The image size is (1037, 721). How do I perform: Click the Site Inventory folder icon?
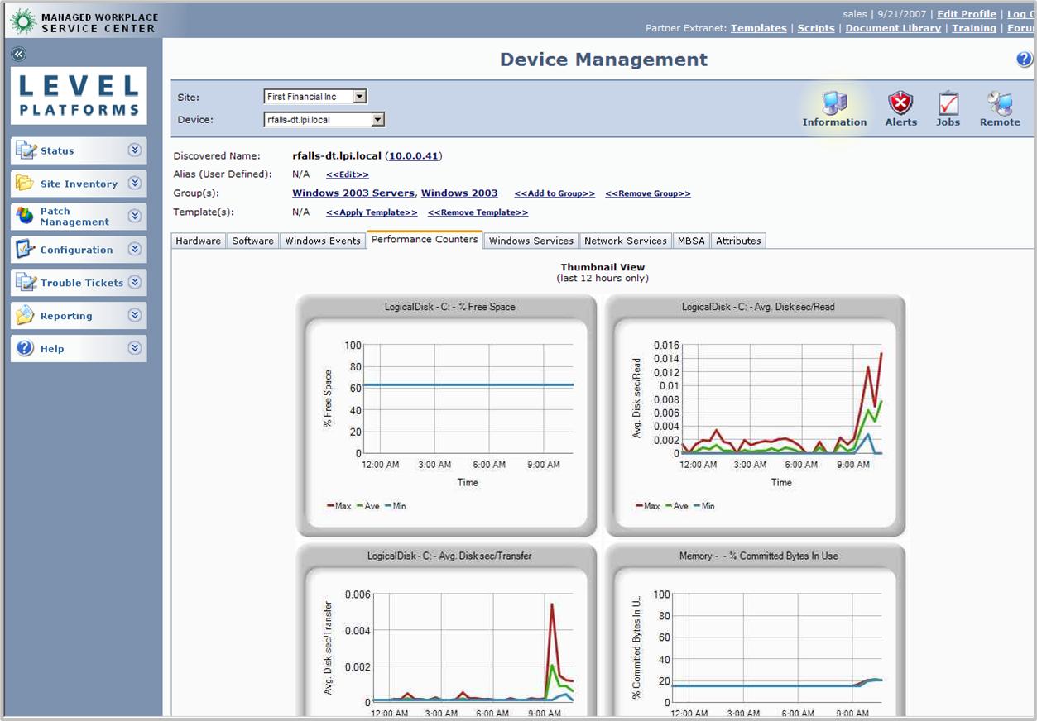coord(26,184)
